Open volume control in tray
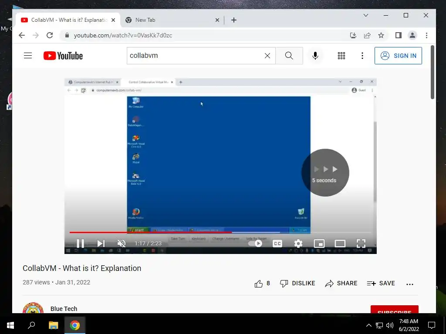446x334 pixels. [390, 325]
